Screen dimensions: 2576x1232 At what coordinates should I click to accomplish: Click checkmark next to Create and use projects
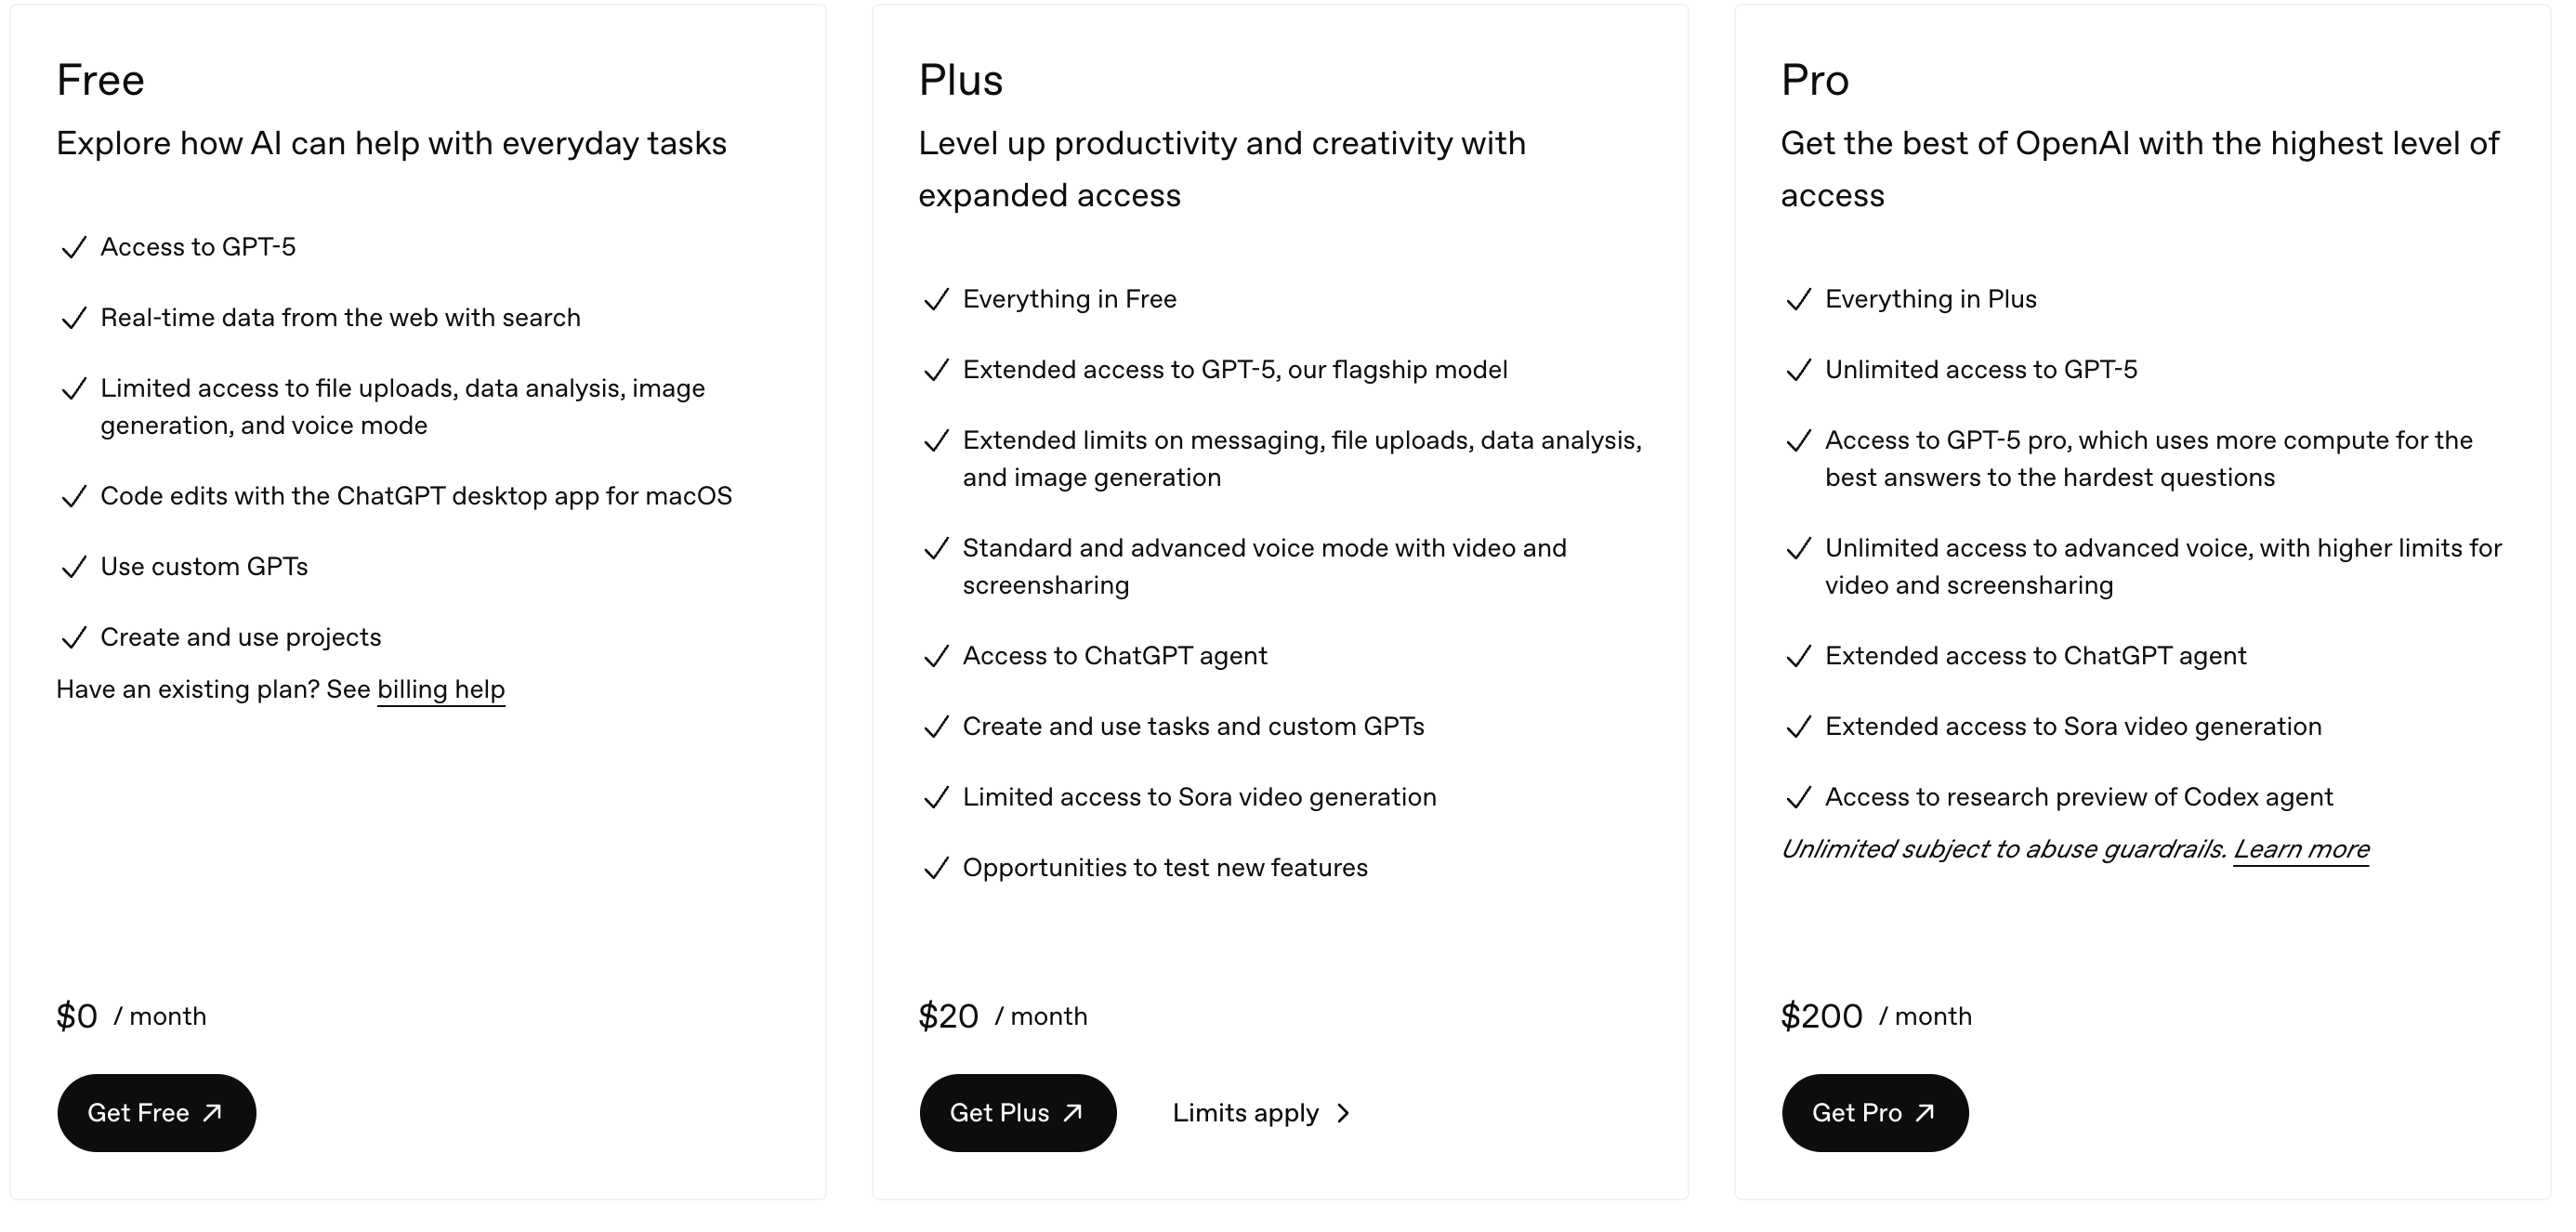coord(74,638)
